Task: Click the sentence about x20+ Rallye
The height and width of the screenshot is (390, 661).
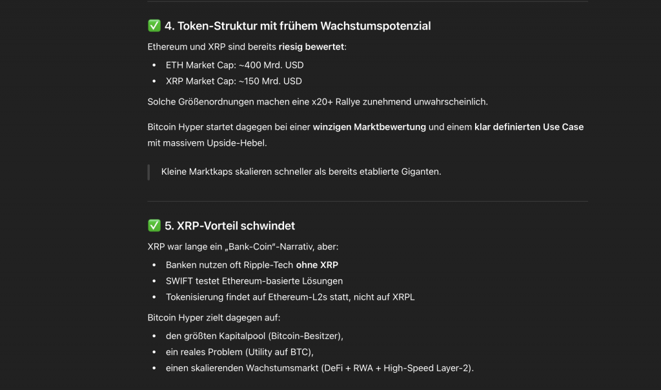Action: pyautogui.click(x=318, y=102)
